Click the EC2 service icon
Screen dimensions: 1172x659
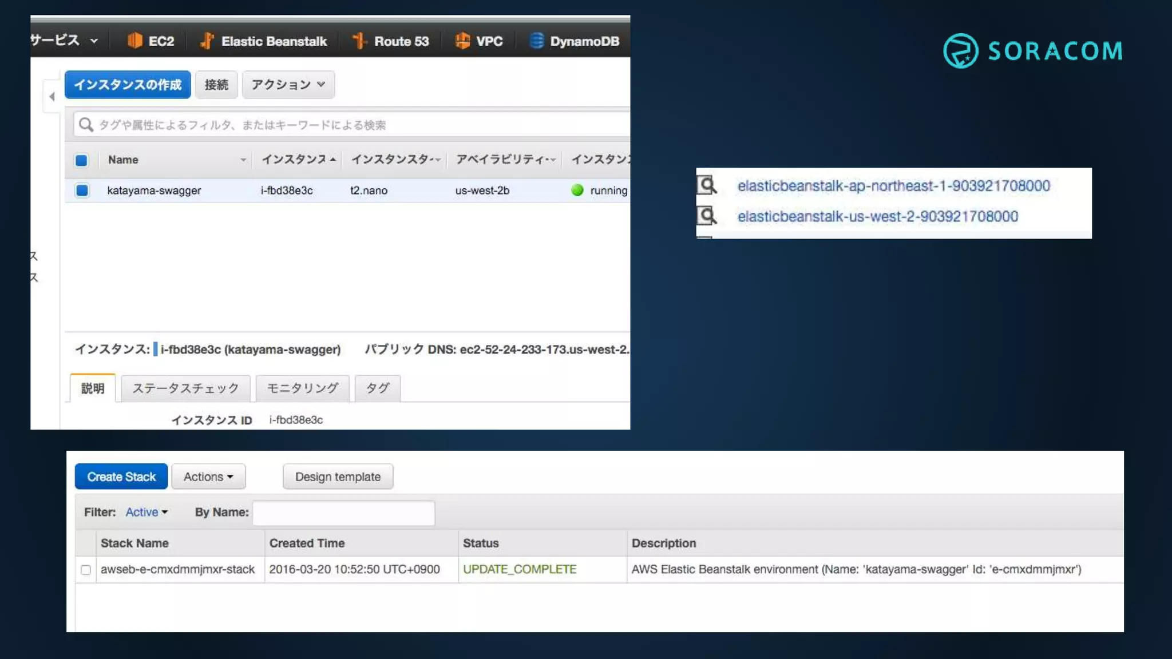click(135, 41)
